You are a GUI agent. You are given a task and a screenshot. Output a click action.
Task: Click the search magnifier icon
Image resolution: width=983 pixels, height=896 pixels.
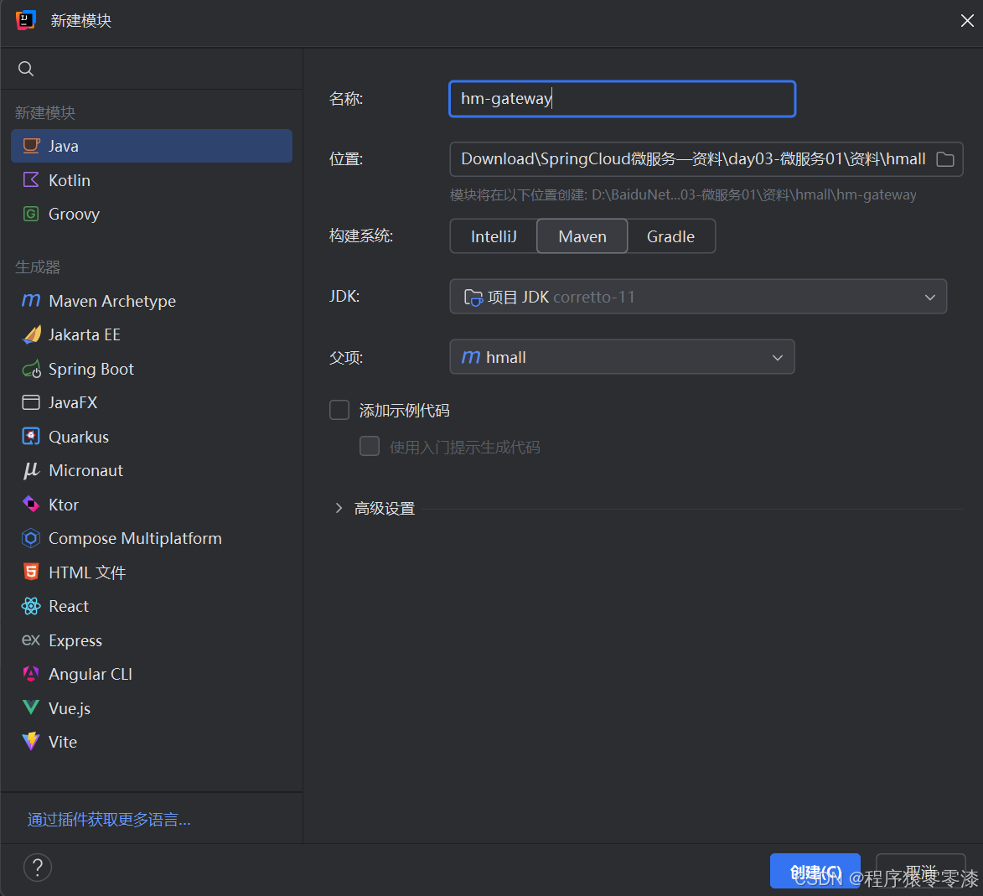coord(26,69)
